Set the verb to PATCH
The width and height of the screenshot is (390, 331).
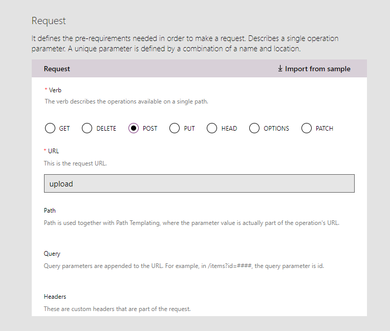point(307,128)
